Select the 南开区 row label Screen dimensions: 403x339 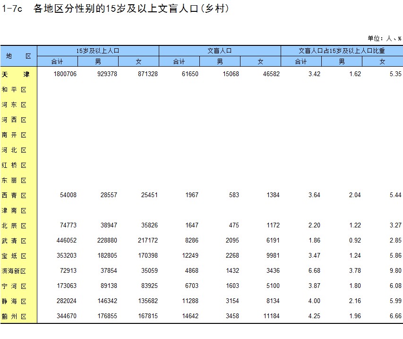pos(14,135)
